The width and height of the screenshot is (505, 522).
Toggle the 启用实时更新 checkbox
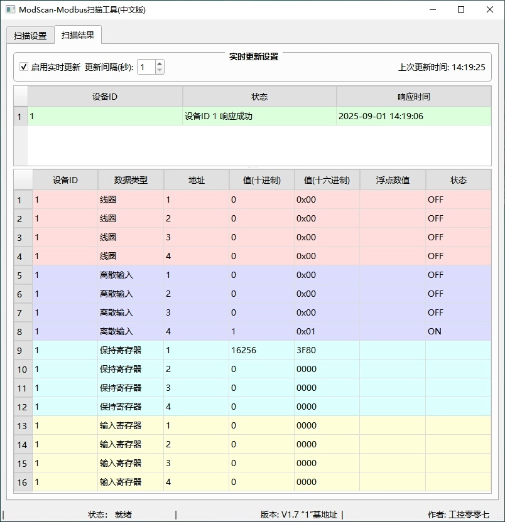point(24,67)
